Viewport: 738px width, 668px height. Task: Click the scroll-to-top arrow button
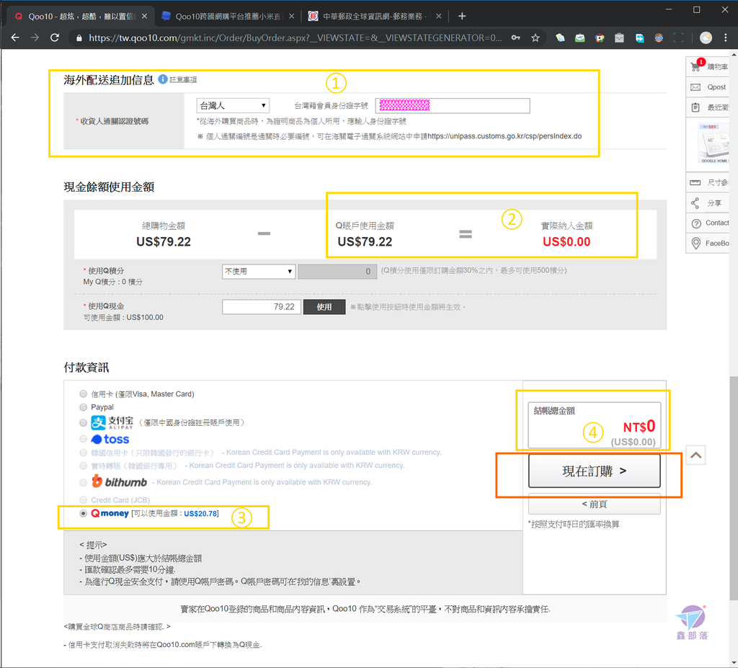(695, 455)
